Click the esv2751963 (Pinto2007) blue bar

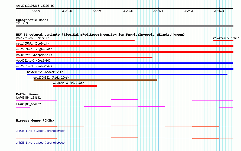125,69
